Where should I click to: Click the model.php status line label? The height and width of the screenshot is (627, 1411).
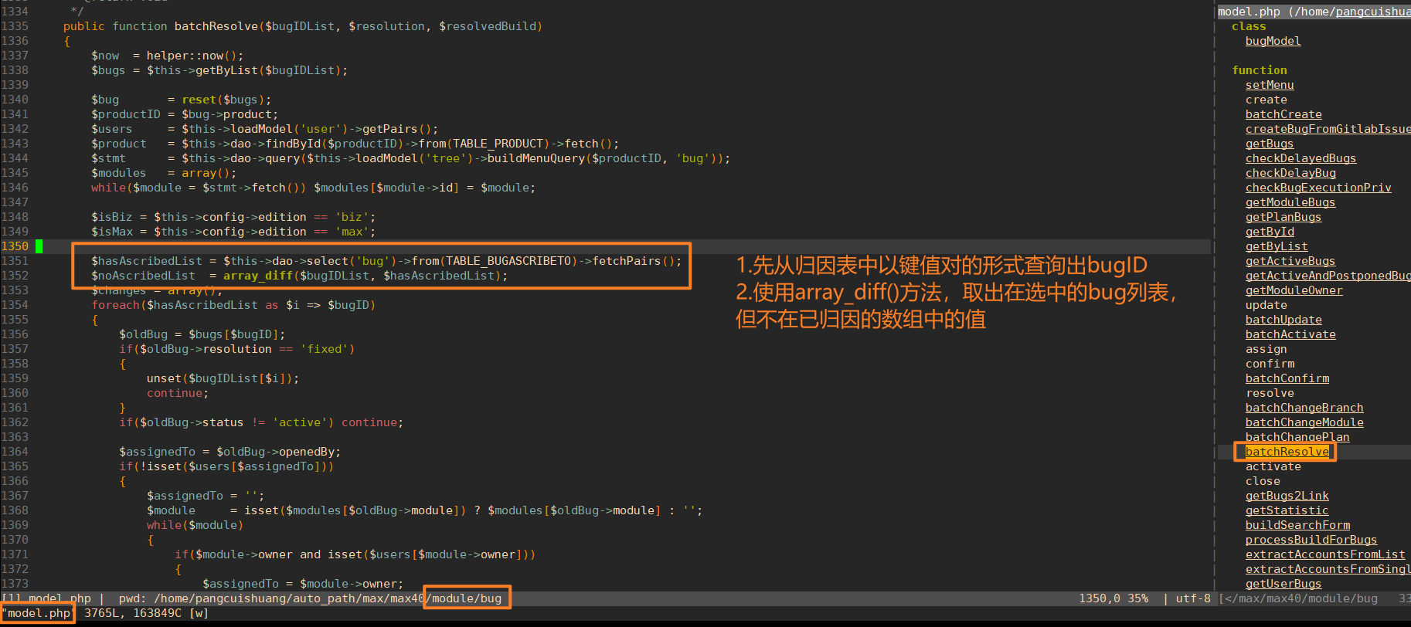[38, 613]
